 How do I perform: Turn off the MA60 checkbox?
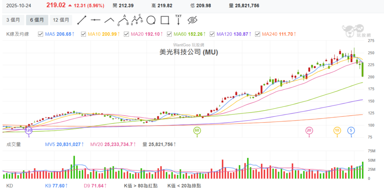coord(169,34)
